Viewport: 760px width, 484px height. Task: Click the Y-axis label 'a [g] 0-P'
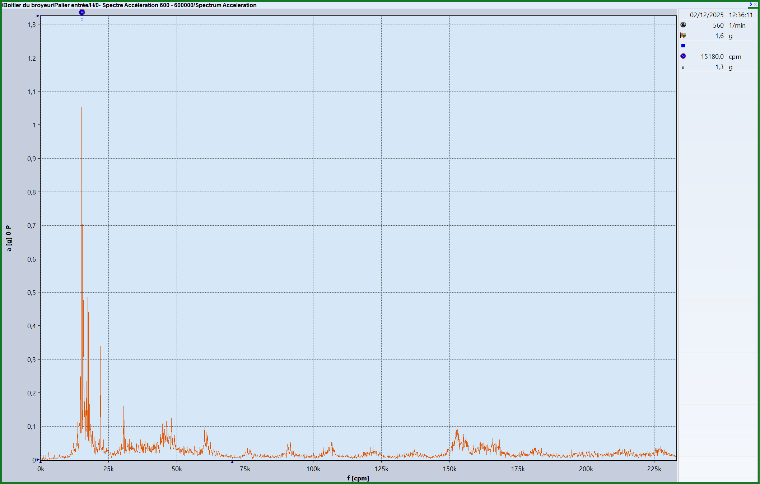[x=9, y=238]
